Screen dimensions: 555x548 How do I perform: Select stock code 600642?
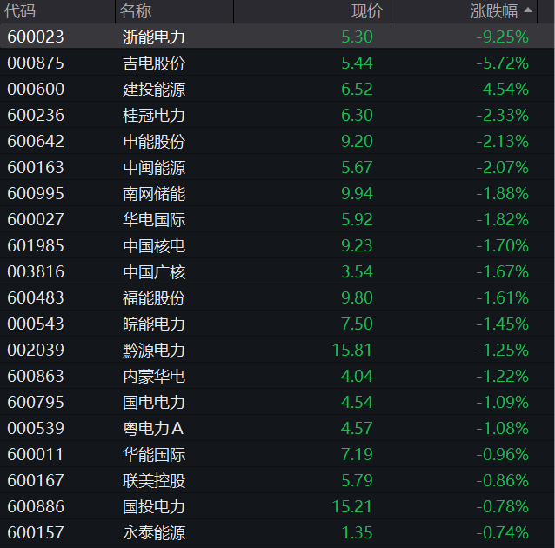point(36,141)
